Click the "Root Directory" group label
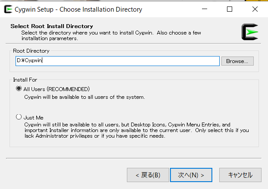 coord(31,50)
